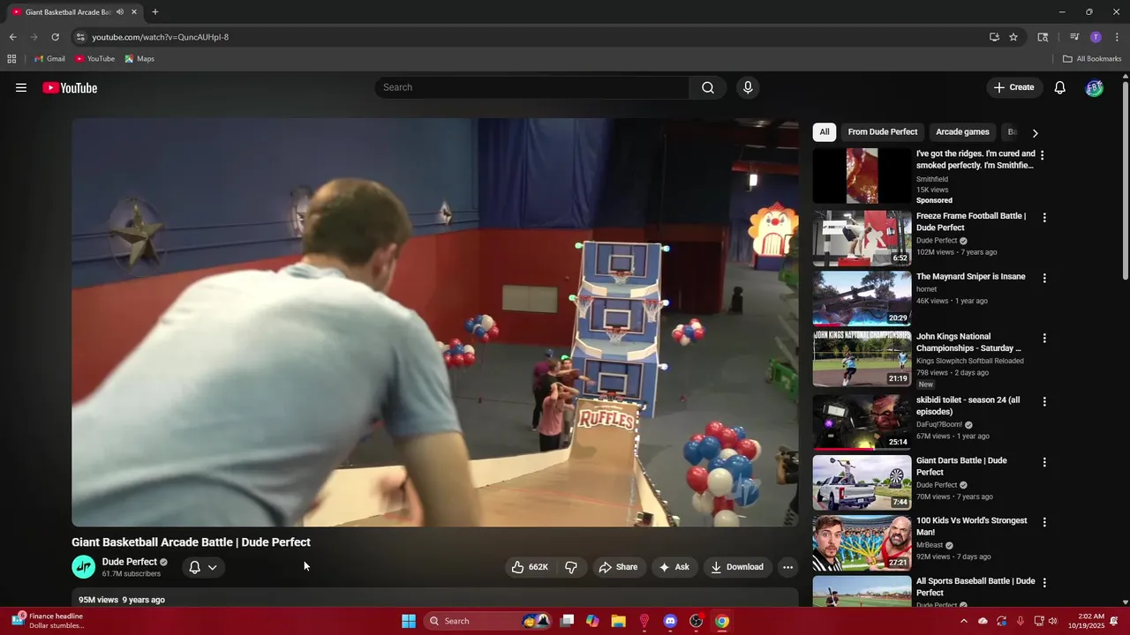Open new browser tab with plus
1130x635 pixels.
(x=155, y=12)
